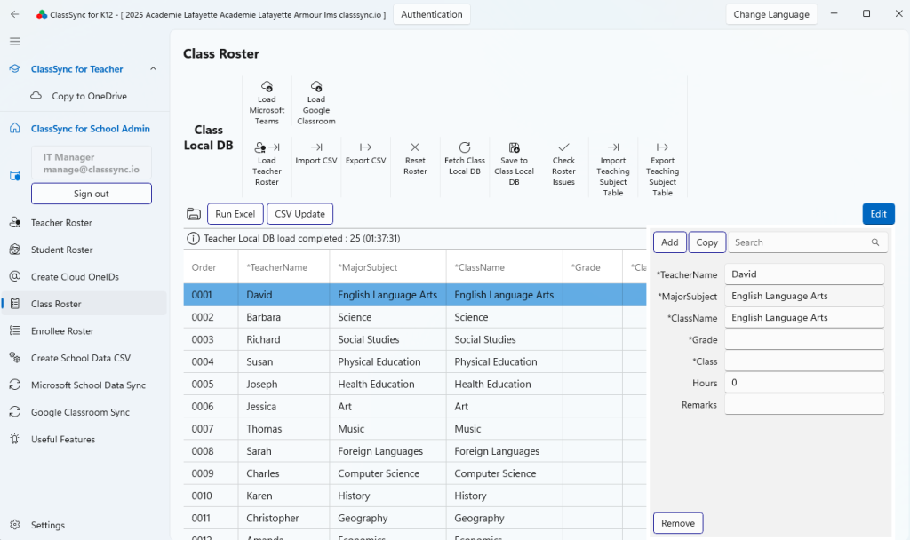This screenshot has height=540, width=910.
Task: Click the ClassSync app logo
Action: coord(41,14)
